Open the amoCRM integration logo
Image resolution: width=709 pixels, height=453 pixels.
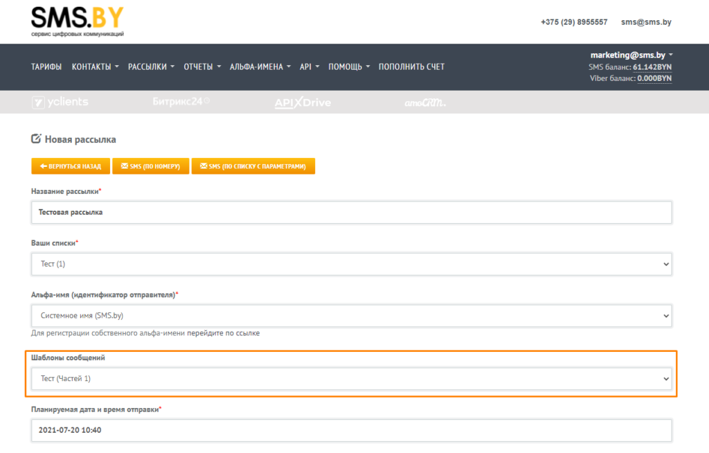(425, 103)
